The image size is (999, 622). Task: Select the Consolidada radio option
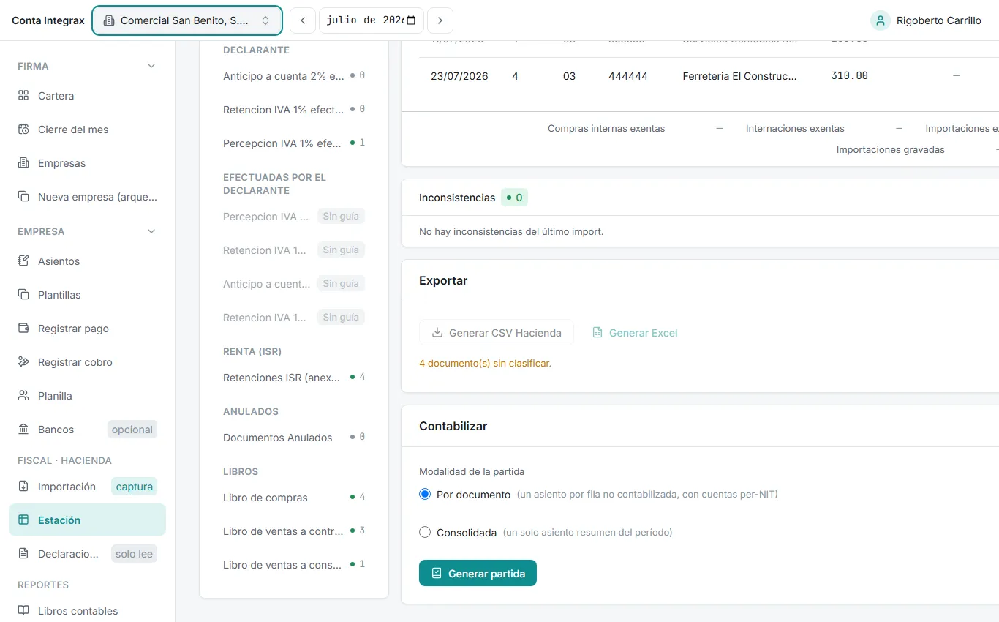pyautogui.click(x=425, y=533)
